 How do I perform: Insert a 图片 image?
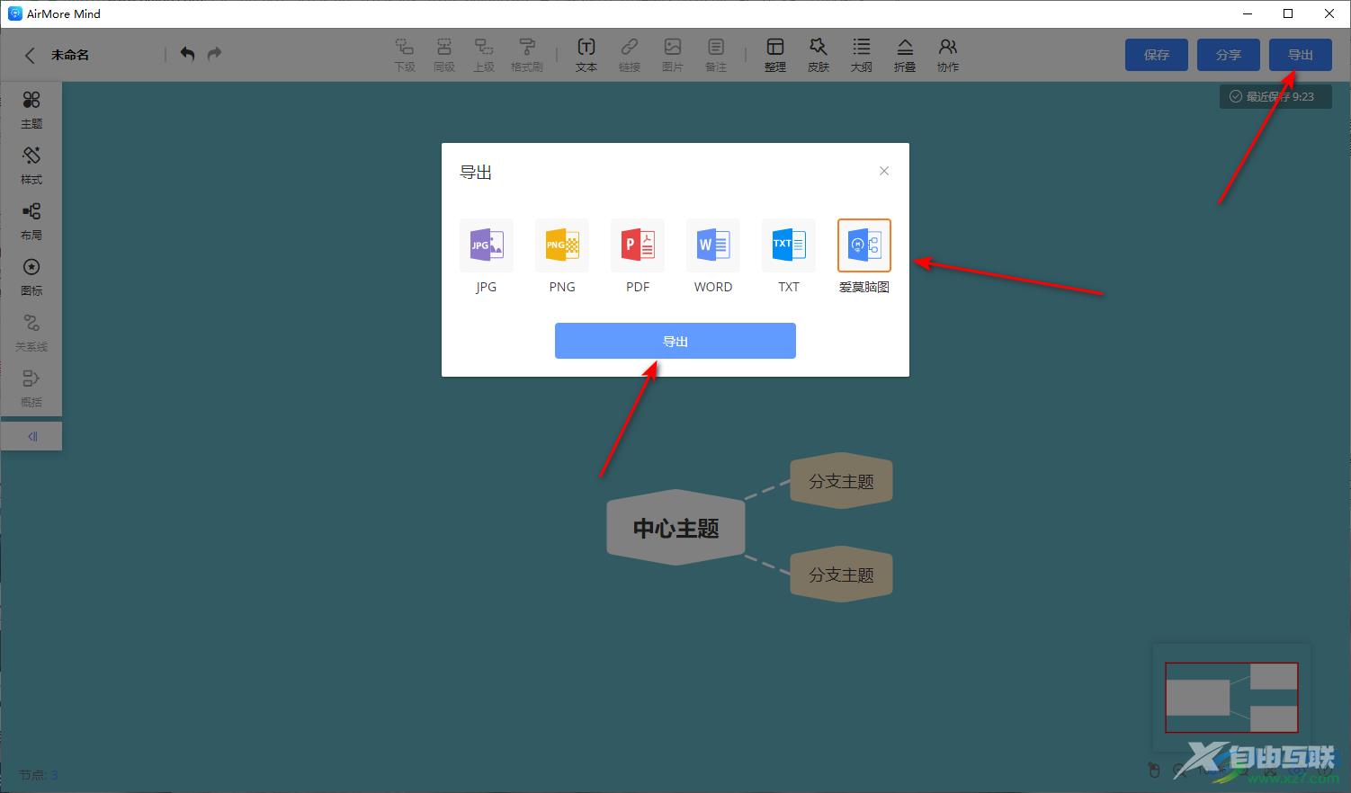point(673,55)
